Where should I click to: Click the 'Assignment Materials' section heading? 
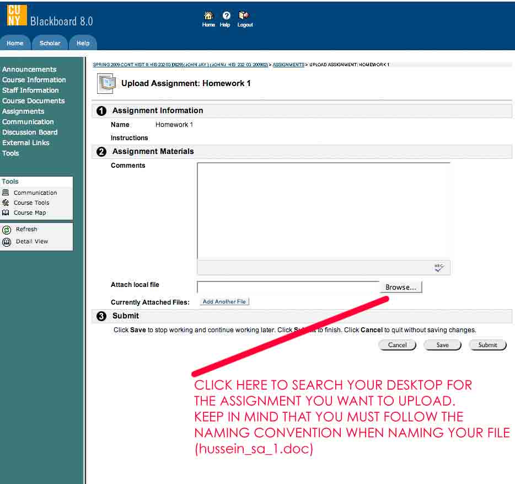153,151
